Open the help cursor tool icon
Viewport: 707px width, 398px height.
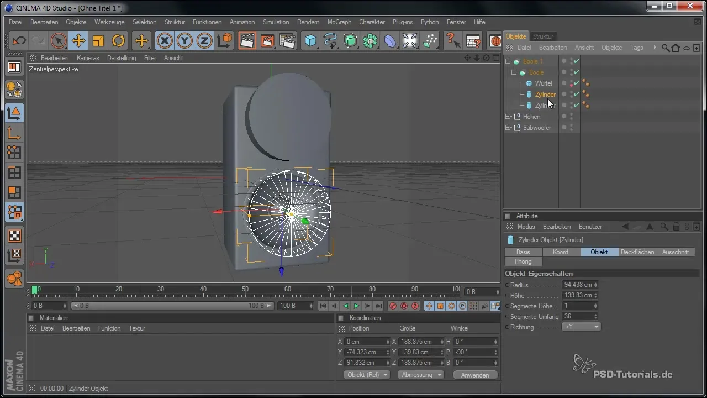pos(453,41)
